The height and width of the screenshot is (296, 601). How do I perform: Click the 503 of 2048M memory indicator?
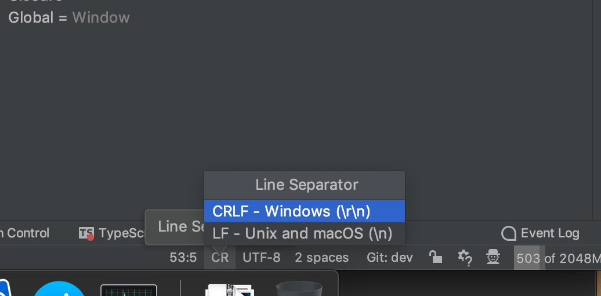coord(557,258)
